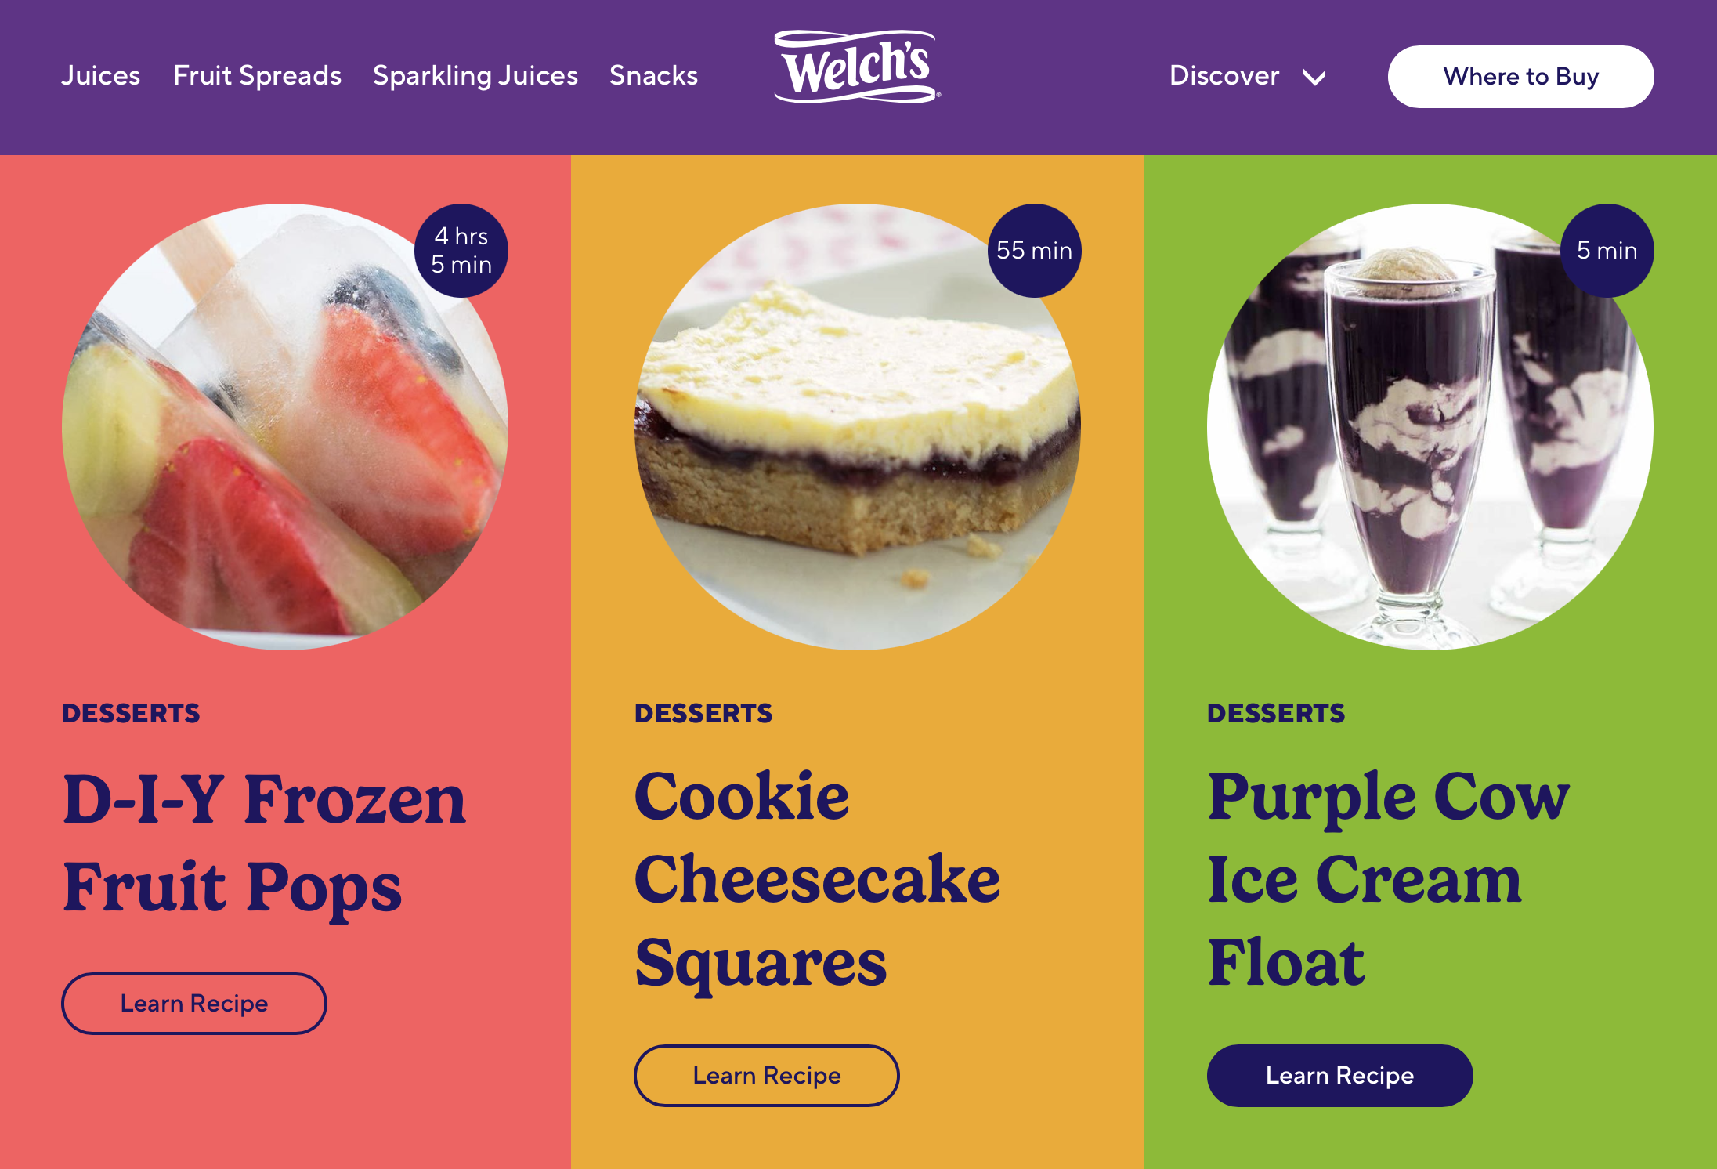Open the frozen fruit pops photo
This screenshot has width=1717, height=1169.
tap(285, 427)
